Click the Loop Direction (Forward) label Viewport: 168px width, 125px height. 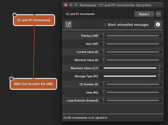tap(83, 101)
